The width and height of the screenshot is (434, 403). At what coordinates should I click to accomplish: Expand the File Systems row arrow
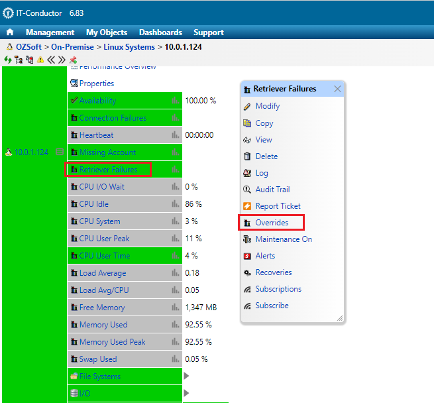(x=186, y=376)
